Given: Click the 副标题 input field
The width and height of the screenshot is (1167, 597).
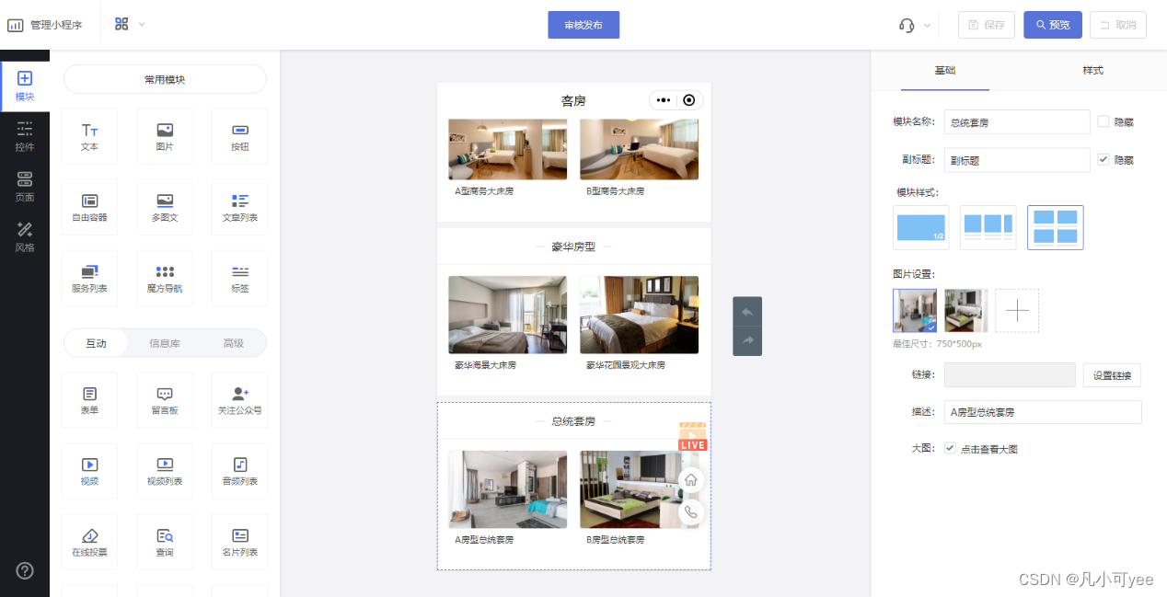Looking at the screenshot, I should [x=1017, y=160].
